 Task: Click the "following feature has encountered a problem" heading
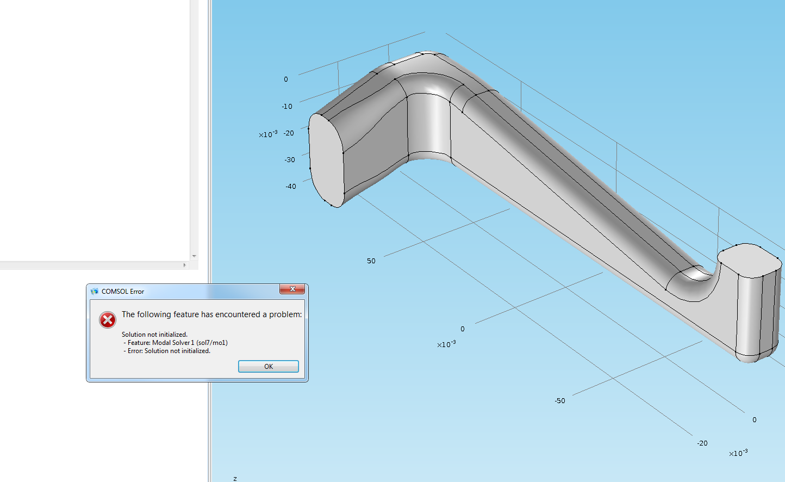211,314
